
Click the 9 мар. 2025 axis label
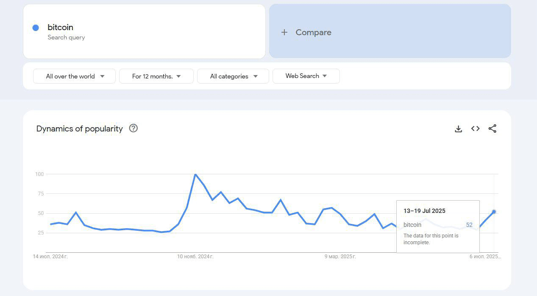(x=340, y=257)
